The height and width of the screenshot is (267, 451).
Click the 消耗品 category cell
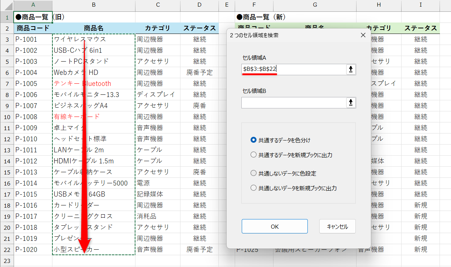tap(158, 216)
